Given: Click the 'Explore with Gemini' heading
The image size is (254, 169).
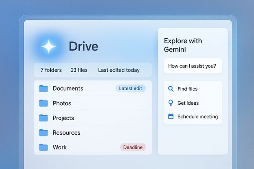Looking at the screenshot, I should point(183,45).
